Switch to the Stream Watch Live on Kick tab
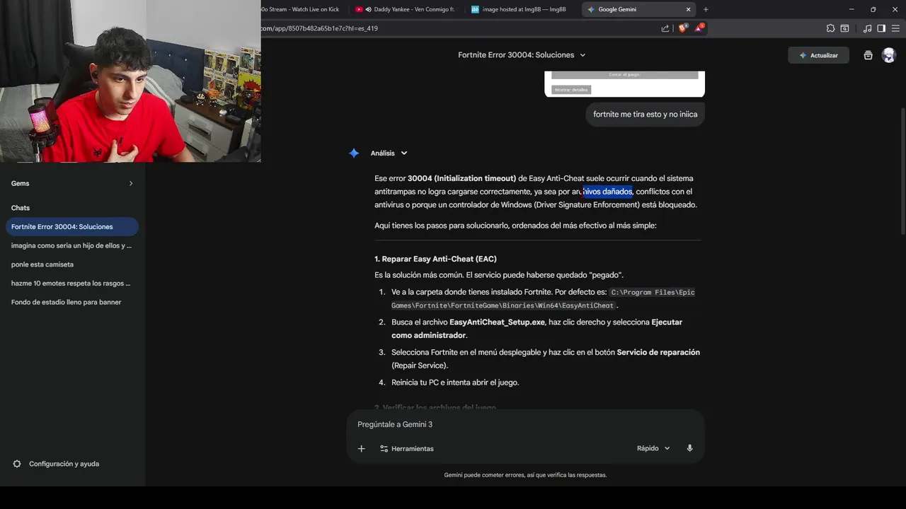 tap(301, 9)
